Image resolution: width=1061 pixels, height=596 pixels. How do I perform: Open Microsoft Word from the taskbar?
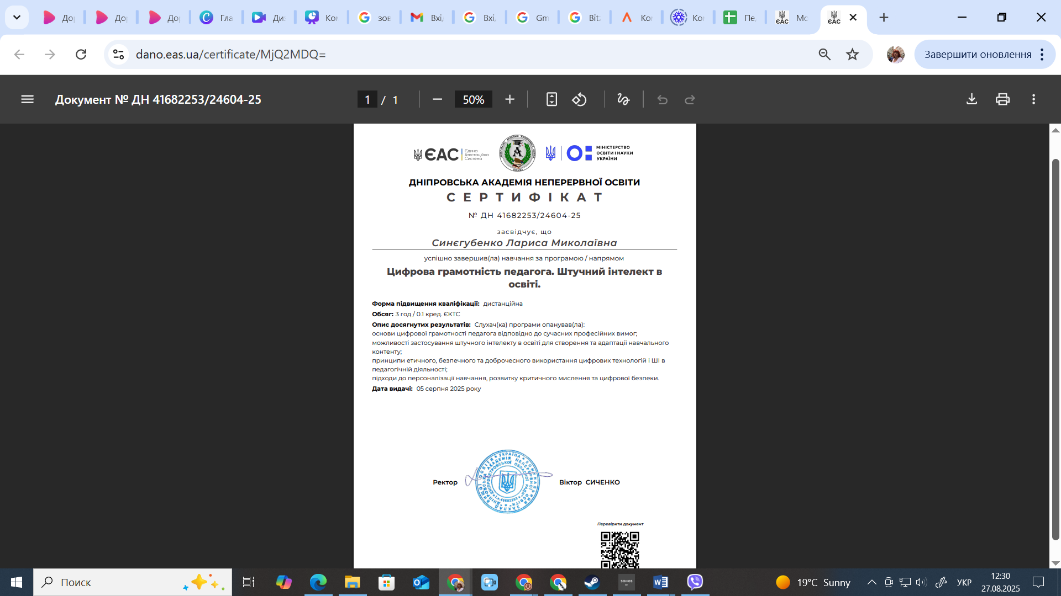pyautogui.click(x=660, y=582)
